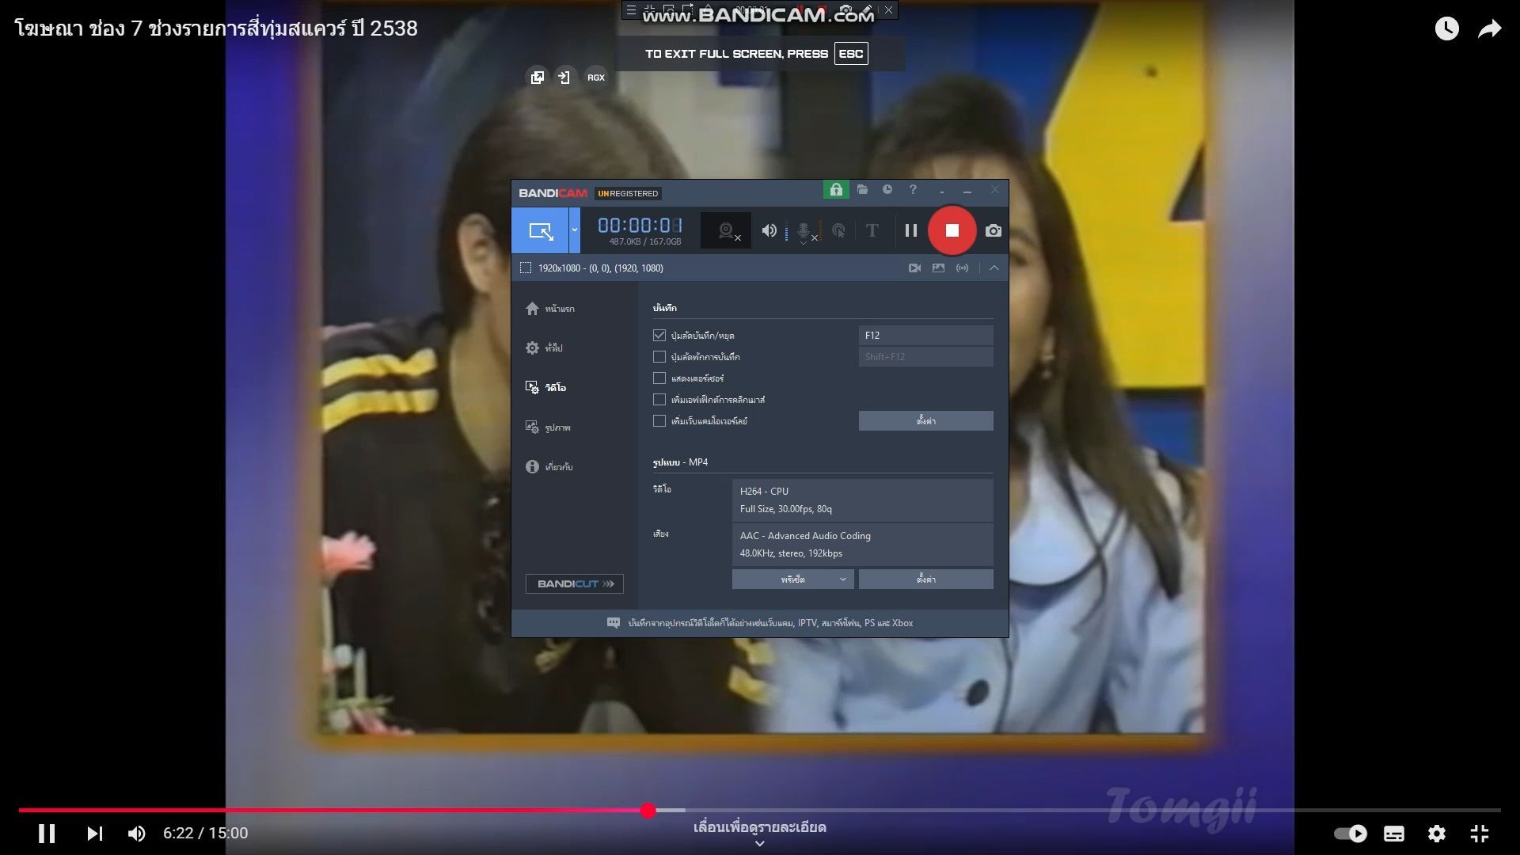Open the output folder icon
This screenshot has width=1520, height=855.
pos(862,190)
